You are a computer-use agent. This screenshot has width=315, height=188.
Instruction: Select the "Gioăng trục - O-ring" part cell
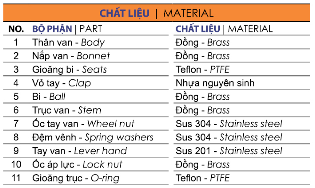[76, 178]
